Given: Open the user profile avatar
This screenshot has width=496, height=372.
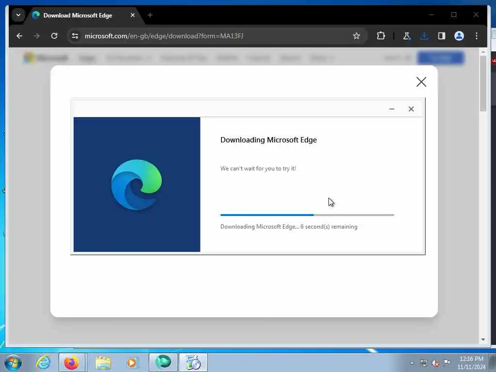Looking at the screenshot, I should tap(459, 36).
